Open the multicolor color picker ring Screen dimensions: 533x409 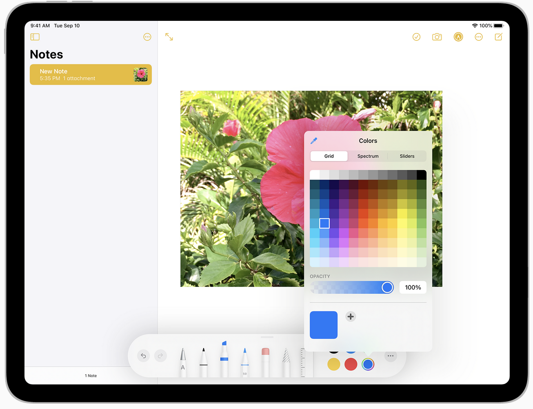[x=368, y=364]
